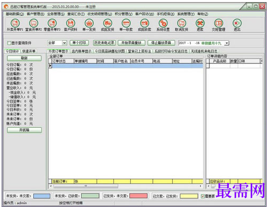Image resolution: width=275 pixels, height=207 pixels.
Task: Click single dispatch 单一发货 basket icon
Action: click(x=89, y=23)
